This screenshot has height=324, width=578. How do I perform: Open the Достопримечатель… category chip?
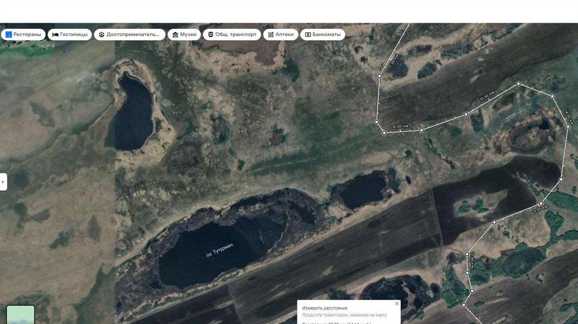pyautogui.click(x=129, y=34)
